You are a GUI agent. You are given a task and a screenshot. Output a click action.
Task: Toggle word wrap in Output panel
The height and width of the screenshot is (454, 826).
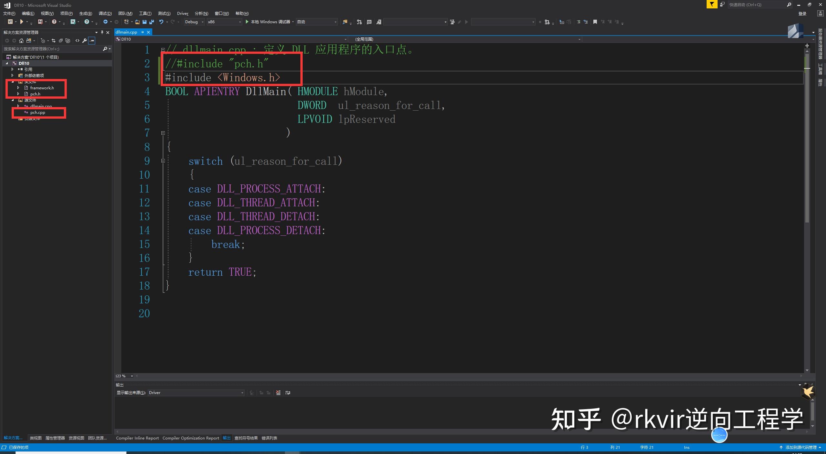click(x=288, y=393)
